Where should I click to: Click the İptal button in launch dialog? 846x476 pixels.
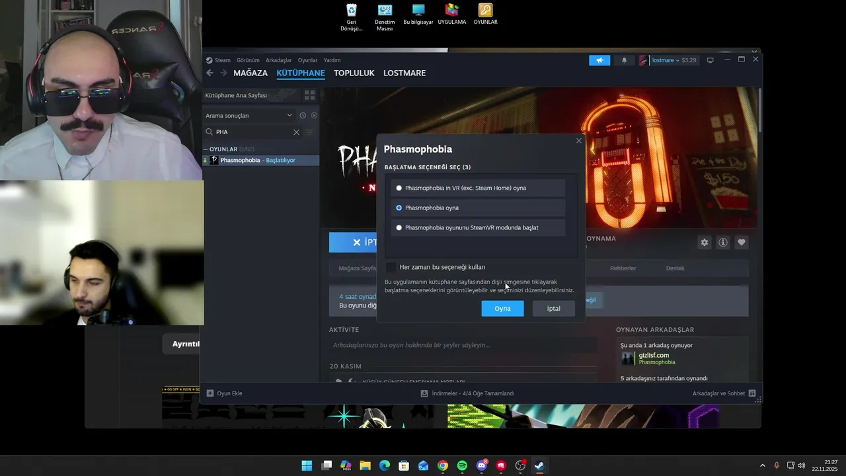pyautogui.click(x=553, y=309)
